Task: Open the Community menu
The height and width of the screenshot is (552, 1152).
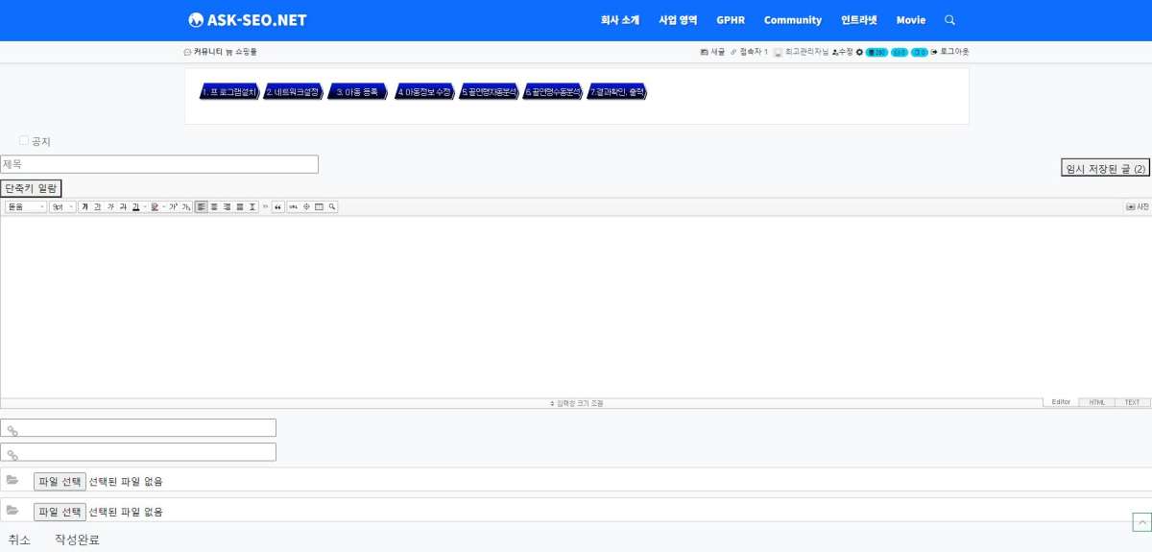Action: point(793,20)
